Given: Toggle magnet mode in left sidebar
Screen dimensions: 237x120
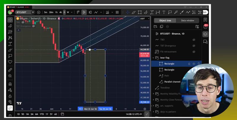Looking at the screenshot, I should click(10, 84).
